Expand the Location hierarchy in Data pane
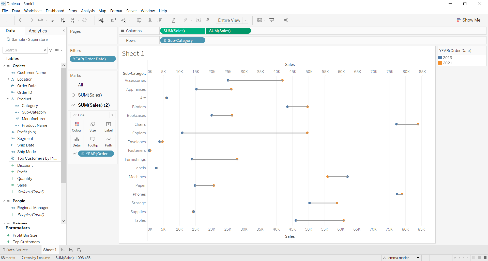 [8, 79]
